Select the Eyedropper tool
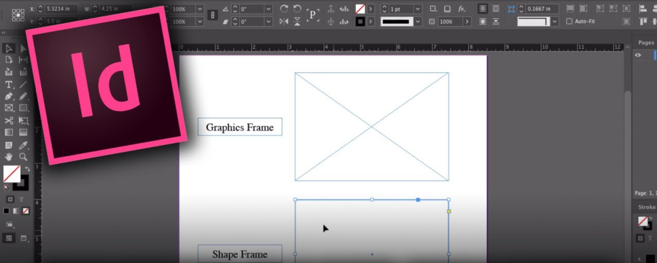The height and width of the screenshot is (263, 657). pos(23,145)
